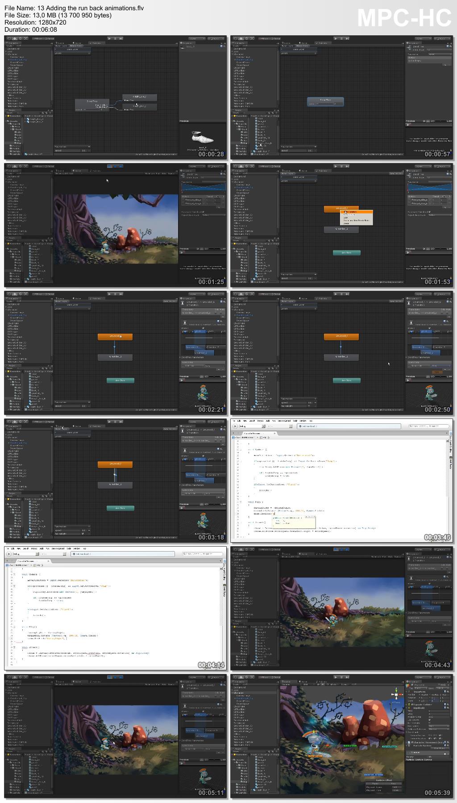This screenshot has height=803, width=457.
Task: Select Move tool in 00:00:28 frame toolbar
Action: 15,38
